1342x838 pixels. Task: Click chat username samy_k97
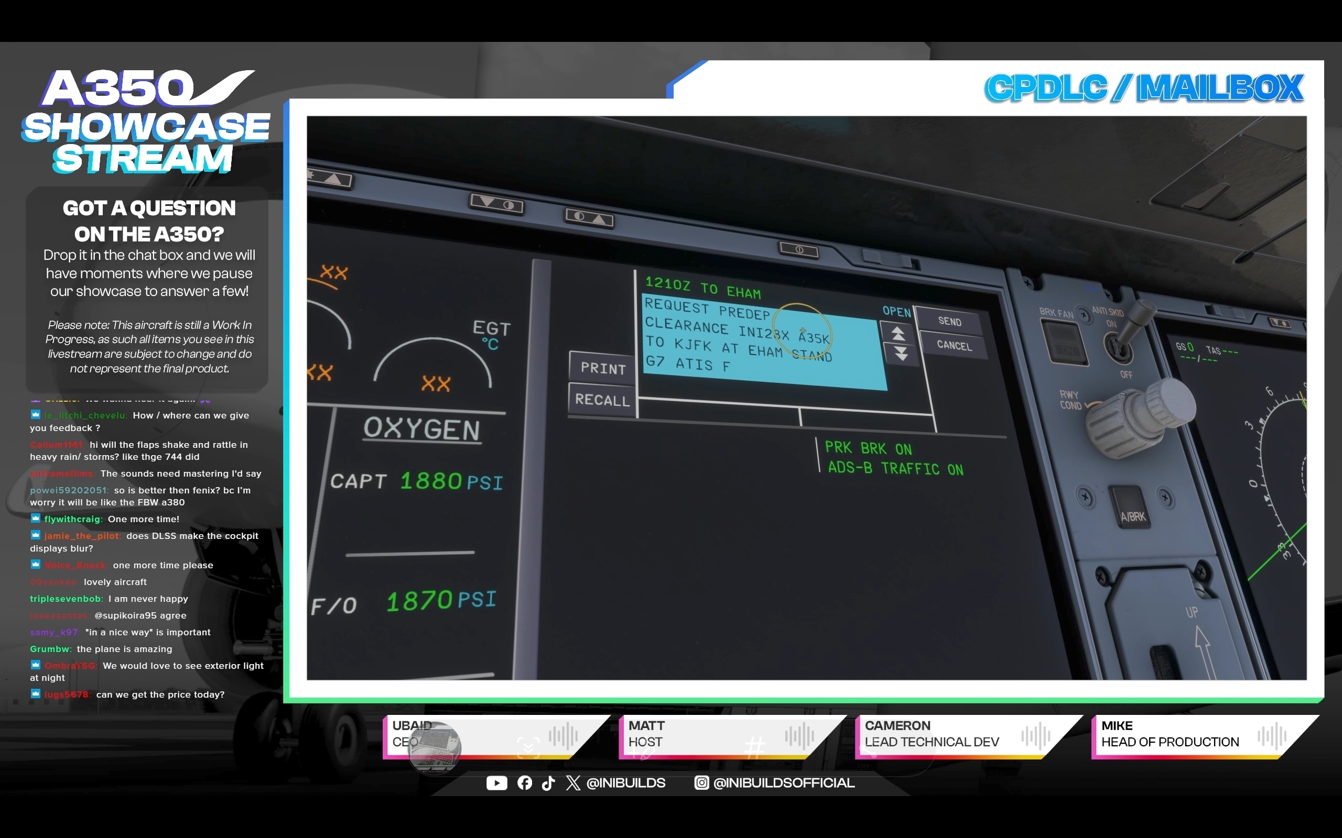(x=54, y=632)
